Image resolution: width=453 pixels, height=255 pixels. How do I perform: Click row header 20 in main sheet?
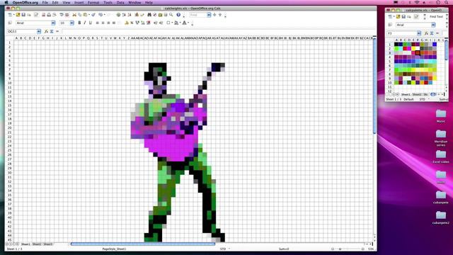[x=9, y=127]
